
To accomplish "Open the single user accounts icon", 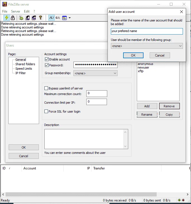I will click(x=28, y=18).
